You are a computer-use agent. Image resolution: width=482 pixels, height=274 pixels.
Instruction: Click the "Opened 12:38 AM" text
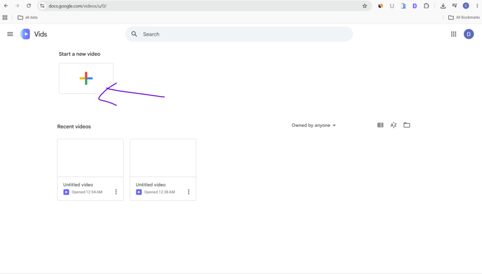click(x=160, y=192)
